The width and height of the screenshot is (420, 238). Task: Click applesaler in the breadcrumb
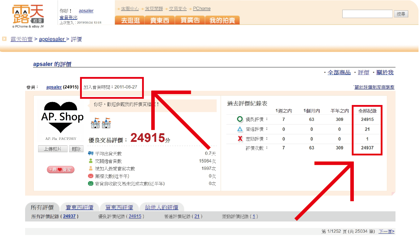tap(52, 39)
